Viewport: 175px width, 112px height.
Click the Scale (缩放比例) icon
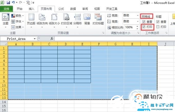click(x=109, y=27)
